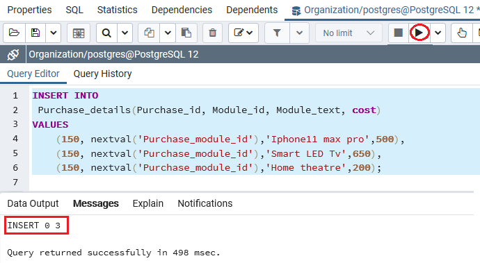Select the Explain tab
The height and width of the screenshot is (263, 480).
(148, 204)
